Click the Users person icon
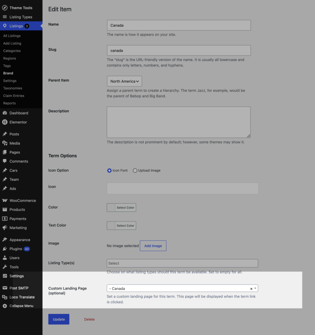The image size is (315, 335). (x=5, y=258)
